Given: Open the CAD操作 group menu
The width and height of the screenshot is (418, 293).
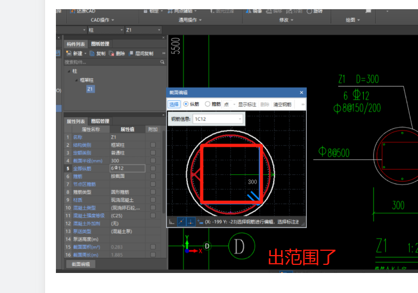Looking at the screenshot, I should click(103, 20).
